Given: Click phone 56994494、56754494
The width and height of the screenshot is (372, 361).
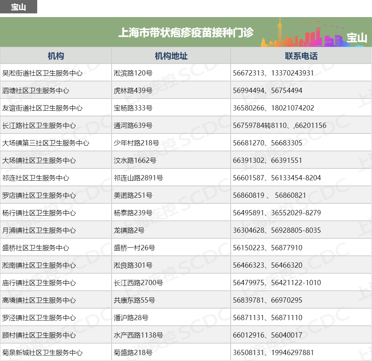Looking at the screenshot, I should pyautogui.click(x=267, y=91).
